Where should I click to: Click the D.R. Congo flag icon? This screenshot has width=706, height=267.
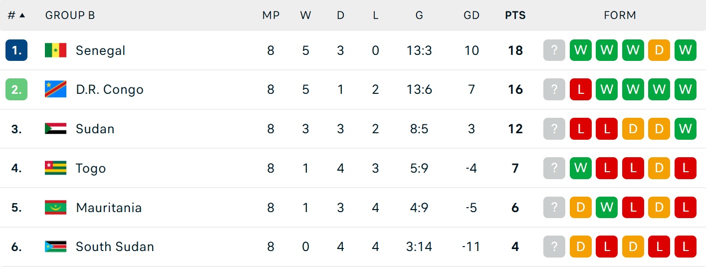55,89
